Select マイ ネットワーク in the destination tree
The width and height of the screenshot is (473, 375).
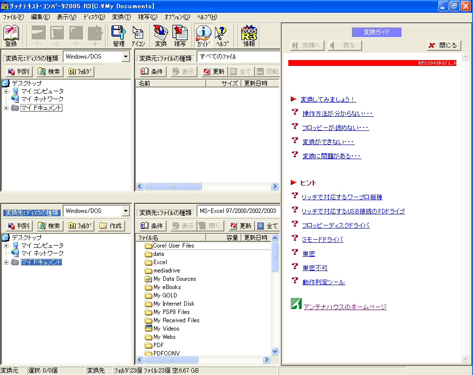click(x=42, y=253)
